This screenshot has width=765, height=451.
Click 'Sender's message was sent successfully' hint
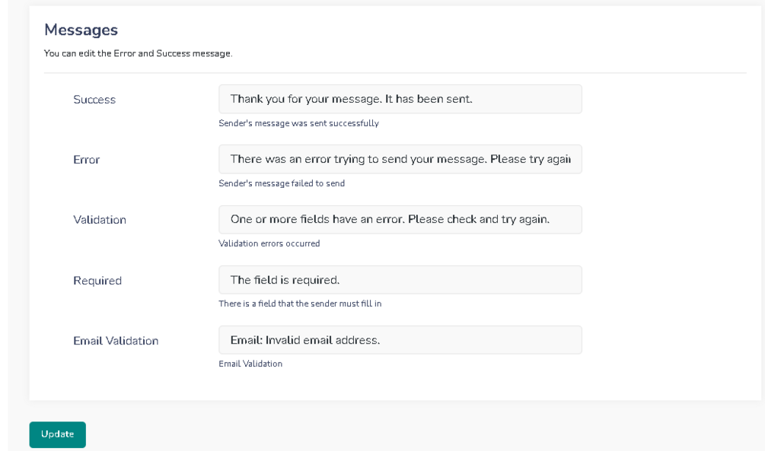(x=298, y=123)
